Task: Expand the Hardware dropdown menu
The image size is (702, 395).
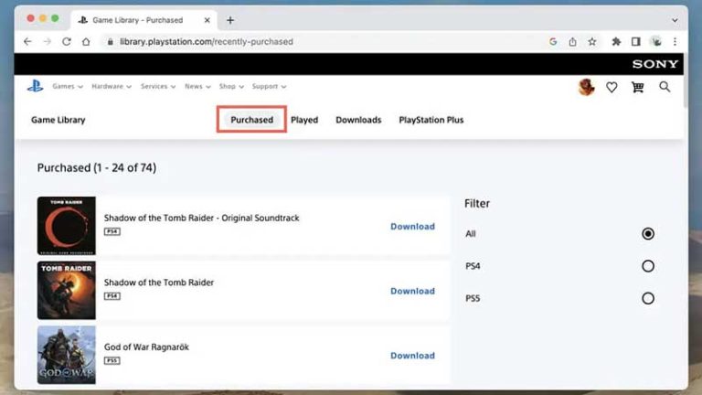Action: [112, 87]
